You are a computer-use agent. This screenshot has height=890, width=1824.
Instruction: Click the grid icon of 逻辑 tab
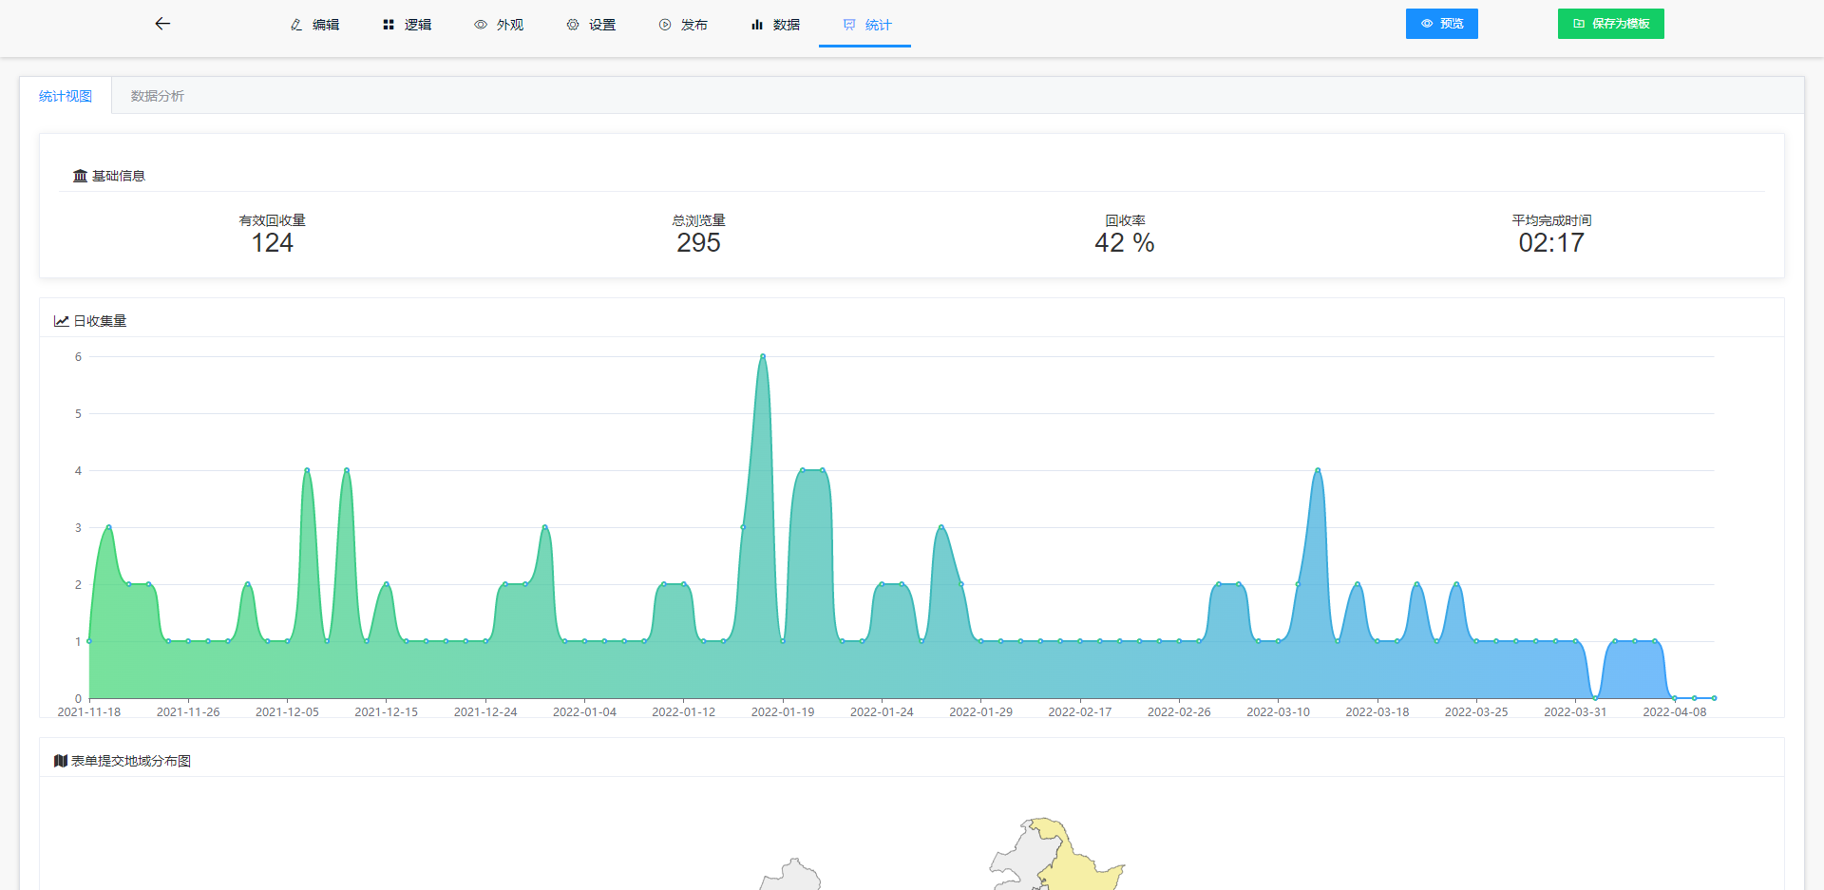tap(389, 25)
